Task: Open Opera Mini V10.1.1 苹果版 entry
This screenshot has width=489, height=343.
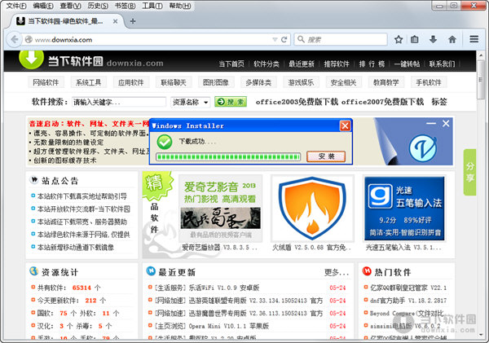Action: 212,326
